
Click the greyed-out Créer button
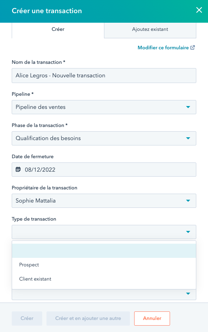(27, 318)
